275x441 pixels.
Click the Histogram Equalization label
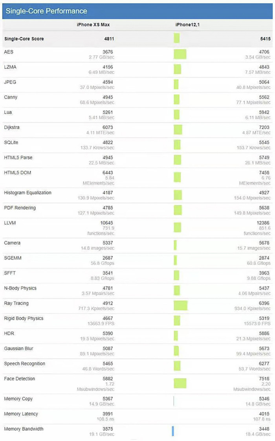click(27, 193)
